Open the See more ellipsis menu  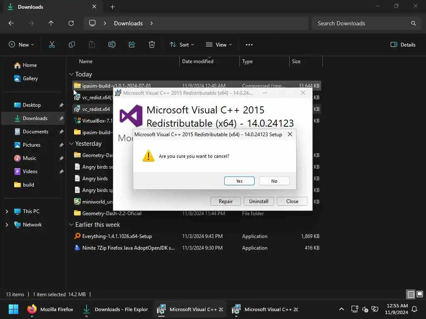tap(249, 45)
